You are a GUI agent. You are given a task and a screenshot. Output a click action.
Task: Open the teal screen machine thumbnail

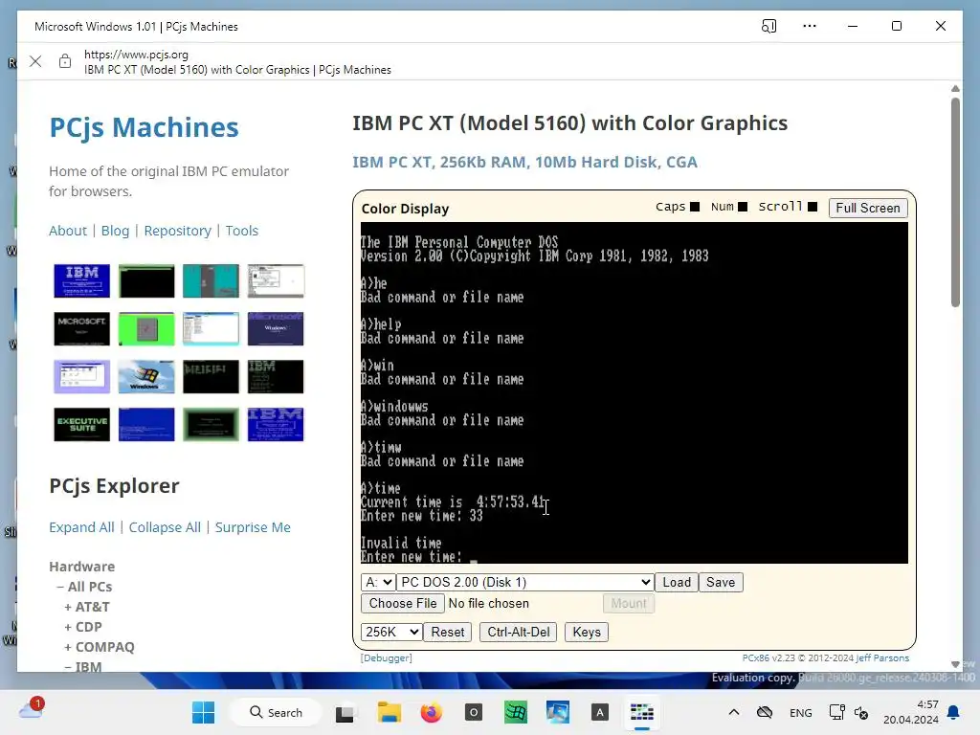tap(211, 280)
